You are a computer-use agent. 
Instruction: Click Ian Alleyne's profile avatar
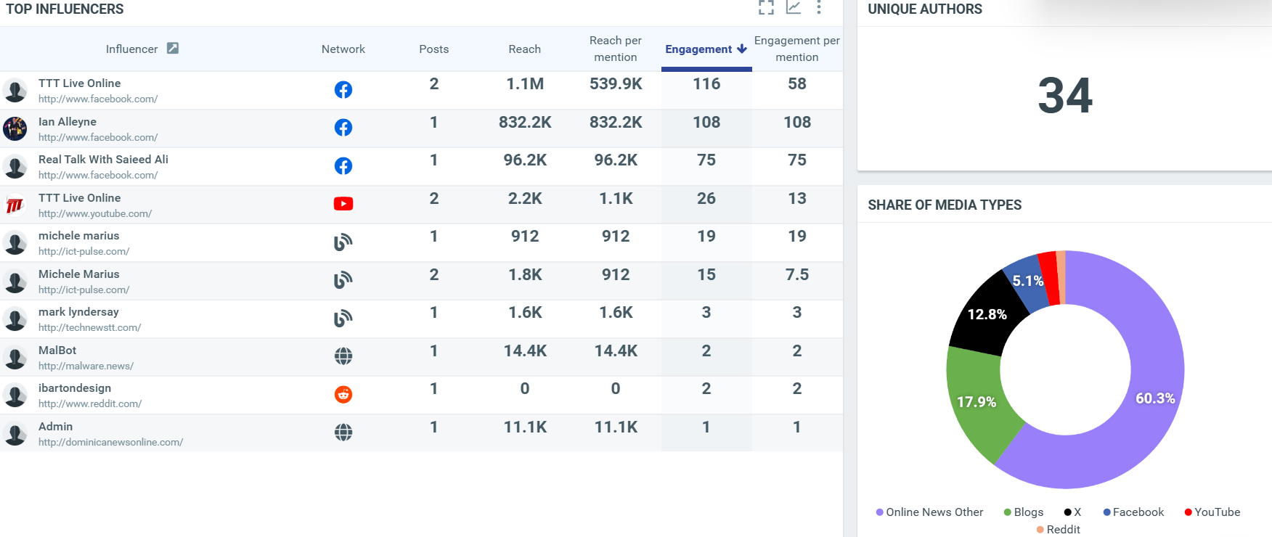(15, 128)
